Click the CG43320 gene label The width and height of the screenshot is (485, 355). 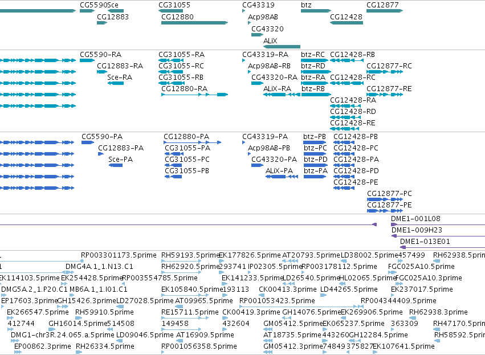(x=267, y=28)
